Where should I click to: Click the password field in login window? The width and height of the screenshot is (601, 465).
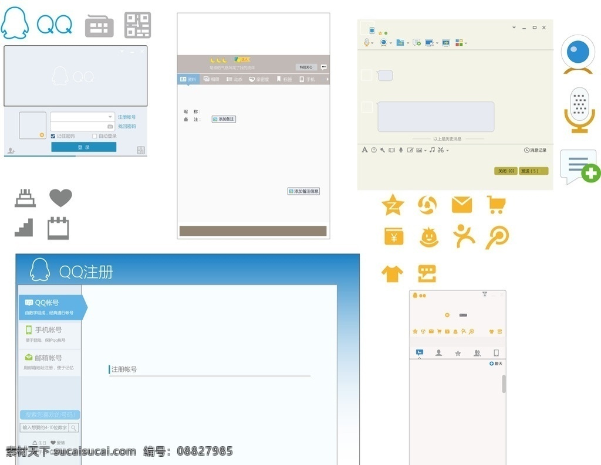(82, 127)
